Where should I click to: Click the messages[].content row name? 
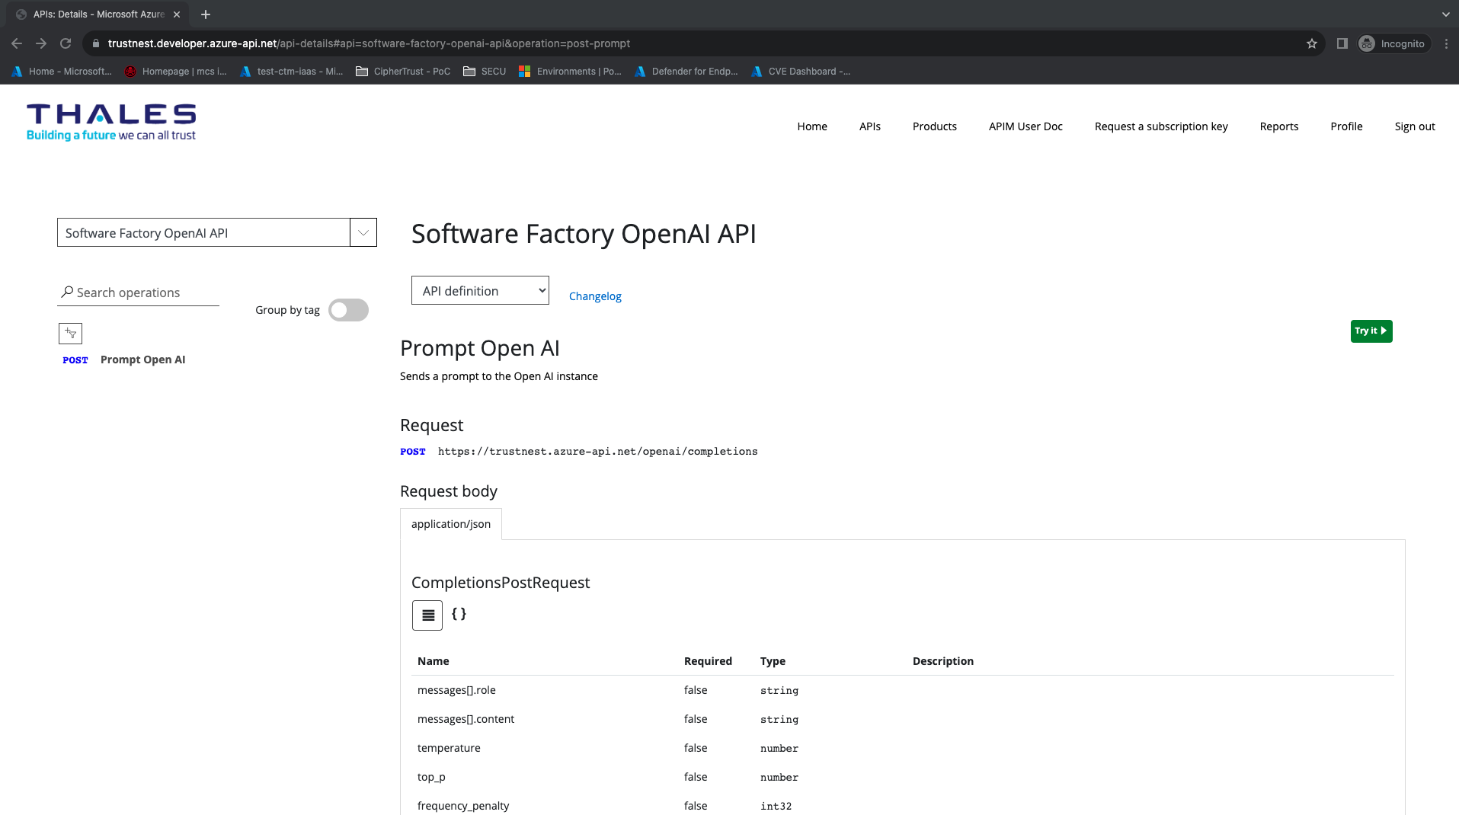(x=466, y=719)
